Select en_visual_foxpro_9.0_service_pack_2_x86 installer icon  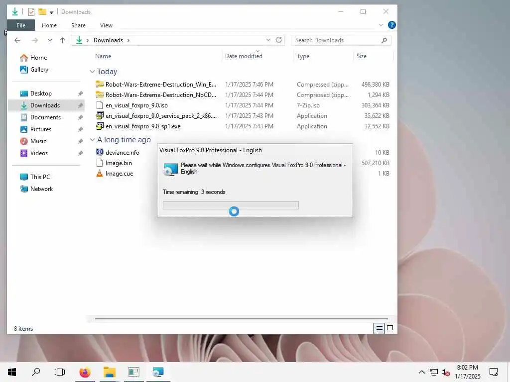[x=100, y=115]
